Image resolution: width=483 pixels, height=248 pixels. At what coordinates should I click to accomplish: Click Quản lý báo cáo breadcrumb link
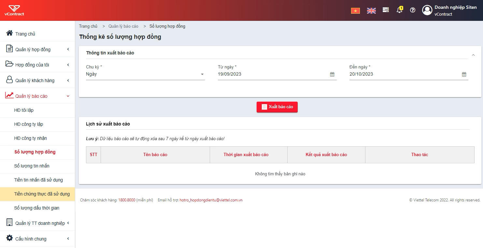123,26
